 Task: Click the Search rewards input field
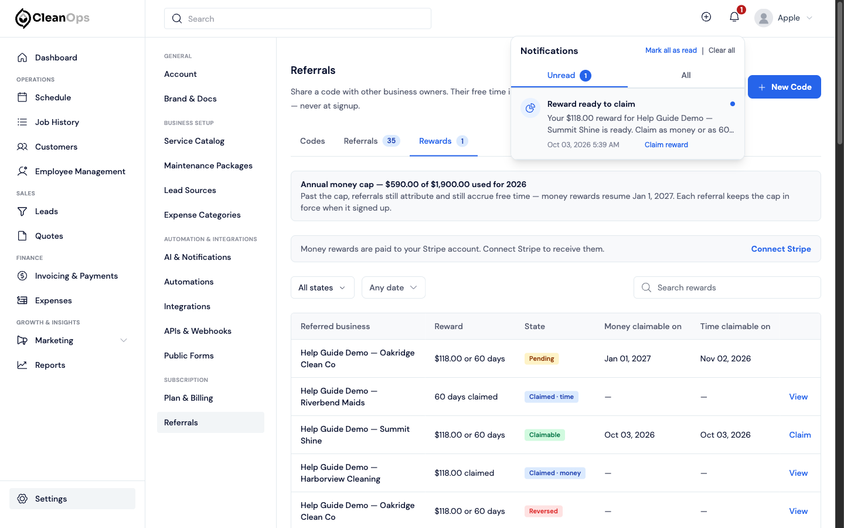(x=727, y=287)
